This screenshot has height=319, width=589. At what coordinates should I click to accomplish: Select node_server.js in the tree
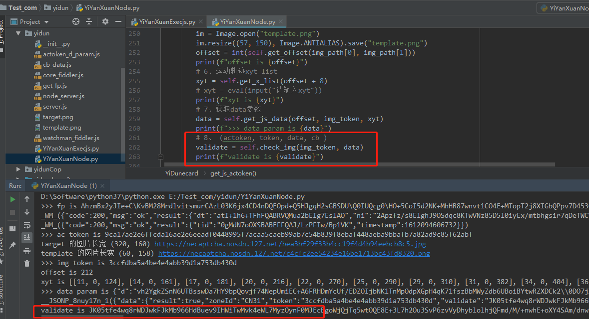59,96
